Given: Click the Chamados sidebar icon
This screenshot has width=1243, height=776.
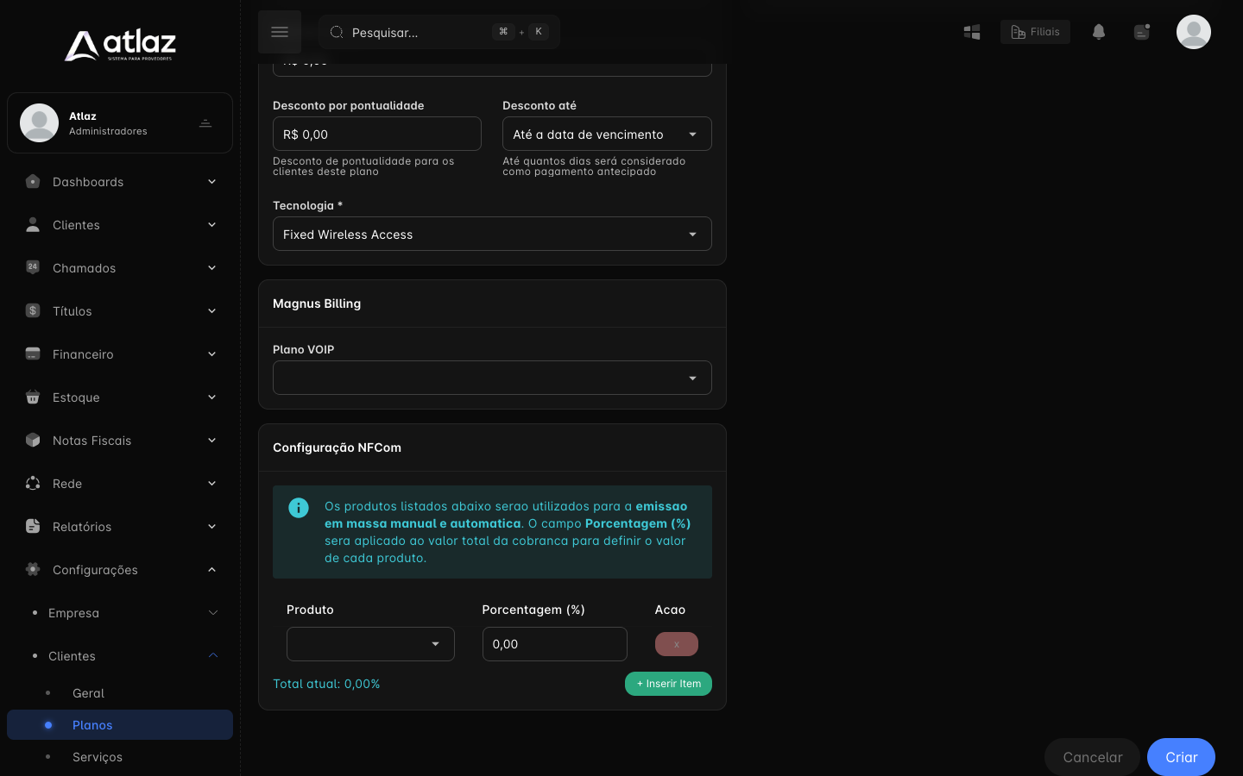Looking at the screenshot, I should 33,267.
